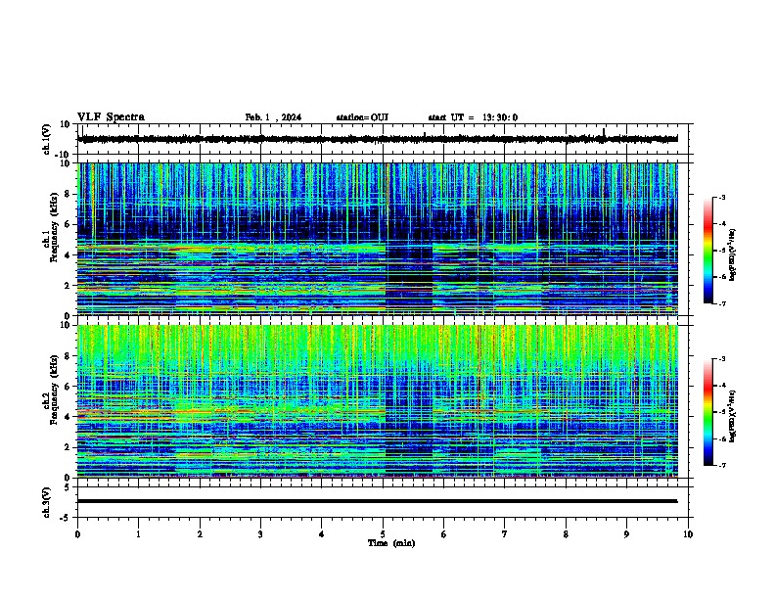This screenshot has width=775, height=599.
Task: Click the ch.1 frequency spectrogram panel
Action: 378,239
